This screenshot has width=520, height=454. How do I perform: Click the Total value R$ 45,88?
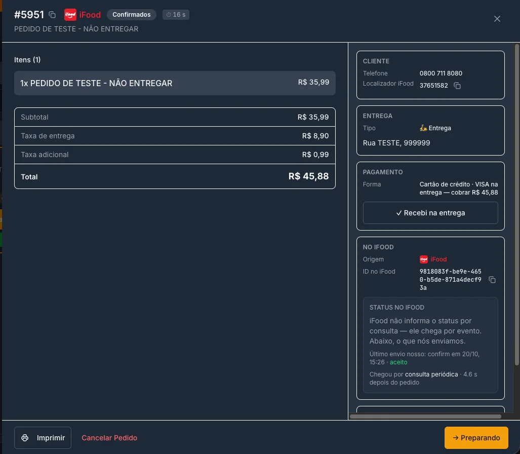[x=308, y=176]
